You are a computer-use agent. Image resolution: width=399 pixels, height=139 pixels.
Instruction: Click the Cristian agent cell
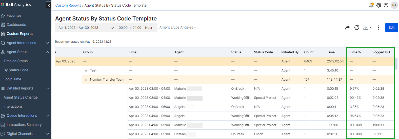pos(180,134)
